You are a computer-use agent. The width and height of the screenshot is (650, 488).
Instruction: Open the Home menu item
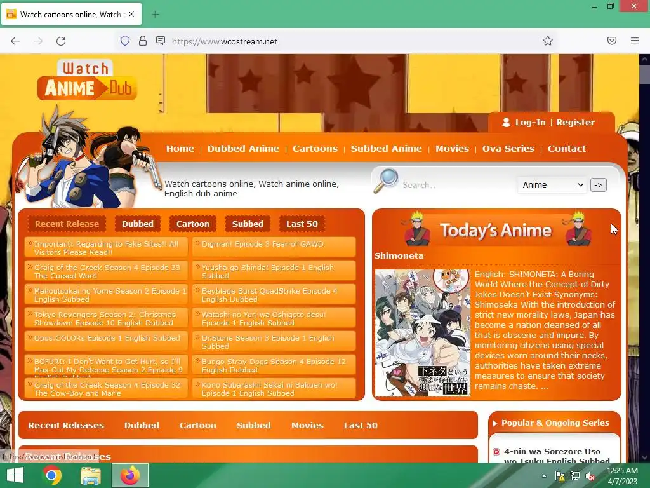pos(180,149)
